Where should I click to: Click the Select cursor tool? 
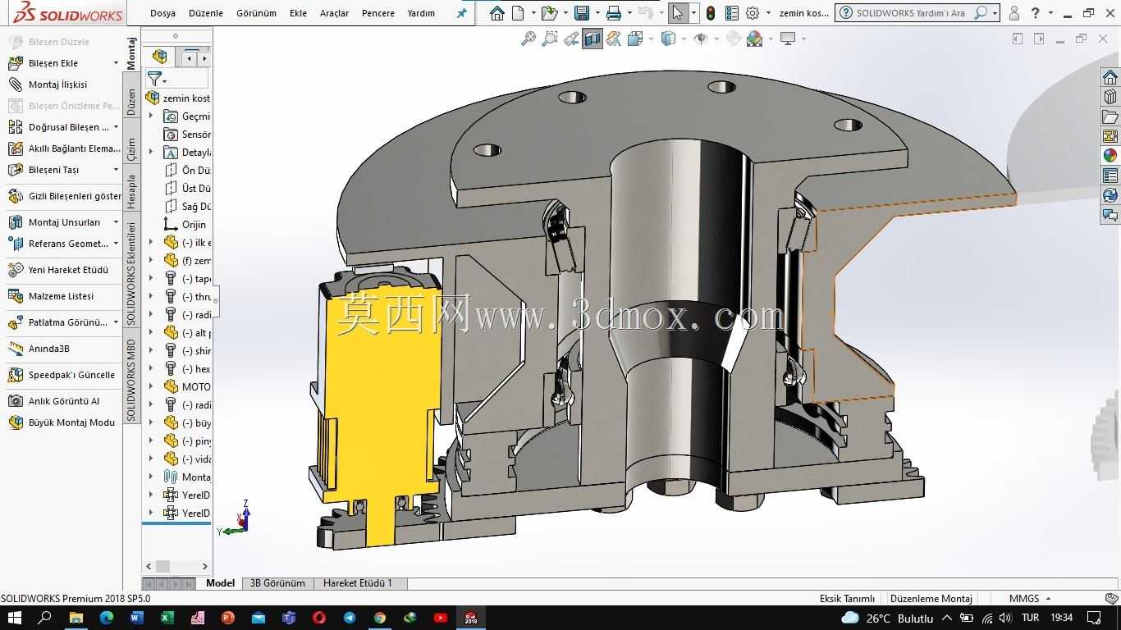[x=677, y=13]
